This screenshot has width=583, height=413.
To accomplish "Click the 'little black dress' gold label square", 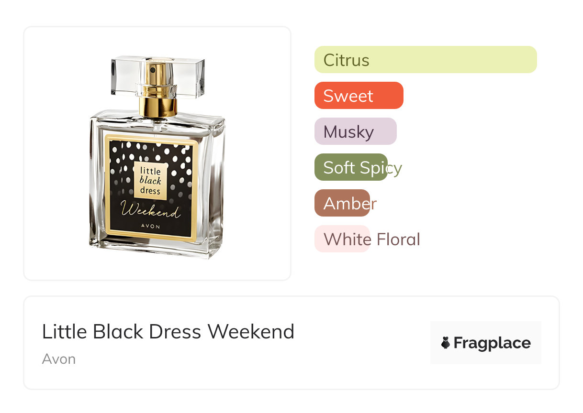I will (150, 181).
